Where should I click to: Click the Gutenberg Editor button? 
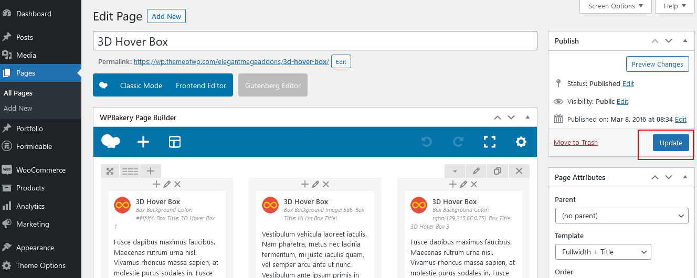click(273, 85)
